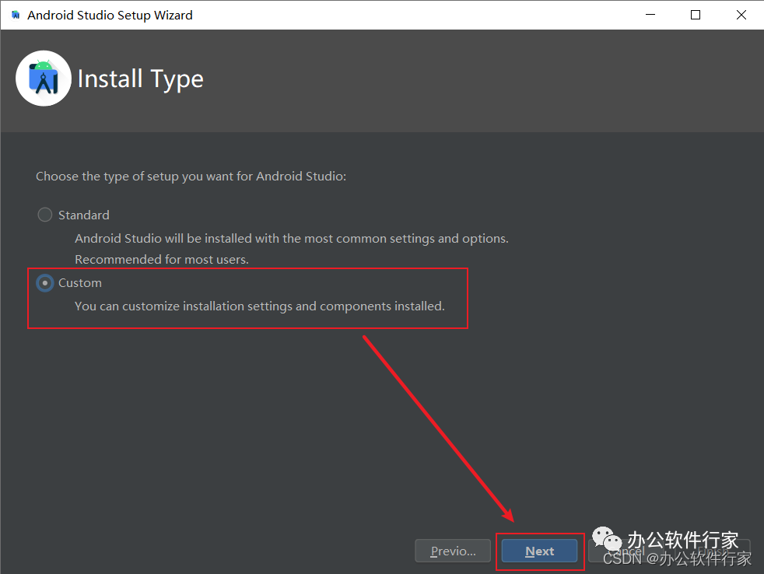Click the Next button
The image size is (764, 574).
[539, 551]
